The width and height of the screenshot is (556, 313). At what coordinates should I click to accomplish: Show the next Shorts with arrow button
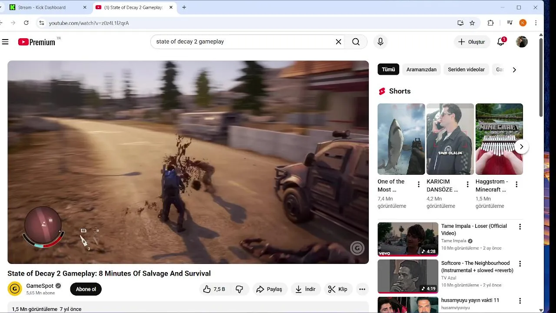click(x=522, y=147)
